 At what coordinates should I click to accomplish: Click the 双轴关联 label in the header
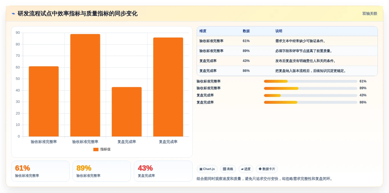(370, 14)
